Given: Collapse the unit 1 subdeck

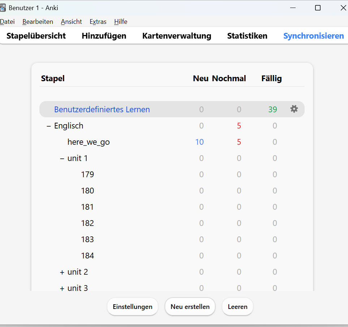Looking at the screenshot, I should click(62, 159).
